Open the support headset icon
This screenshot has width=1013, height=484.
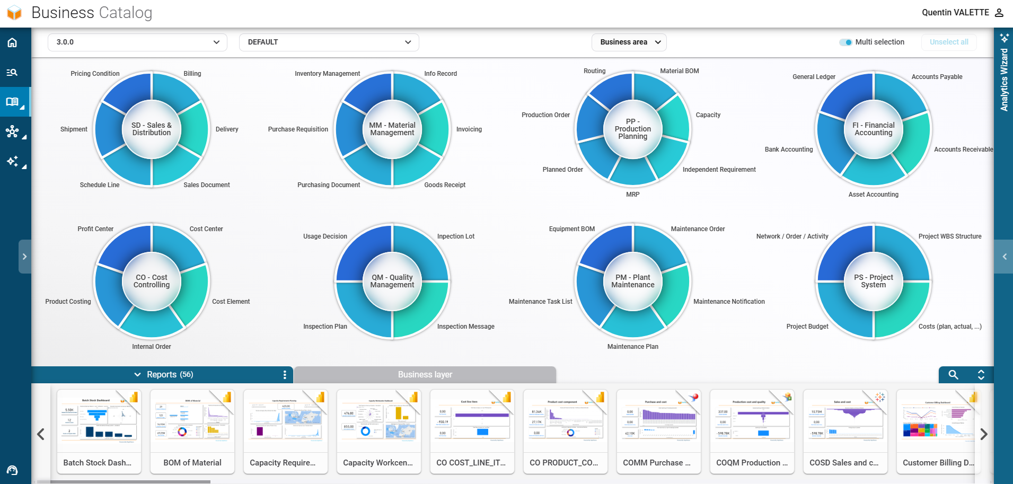[12, 470]
